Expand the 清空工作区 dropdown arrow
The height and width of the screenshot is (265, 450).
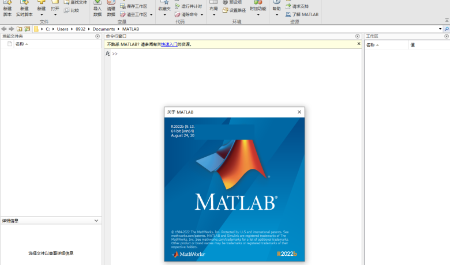point(151,14)
